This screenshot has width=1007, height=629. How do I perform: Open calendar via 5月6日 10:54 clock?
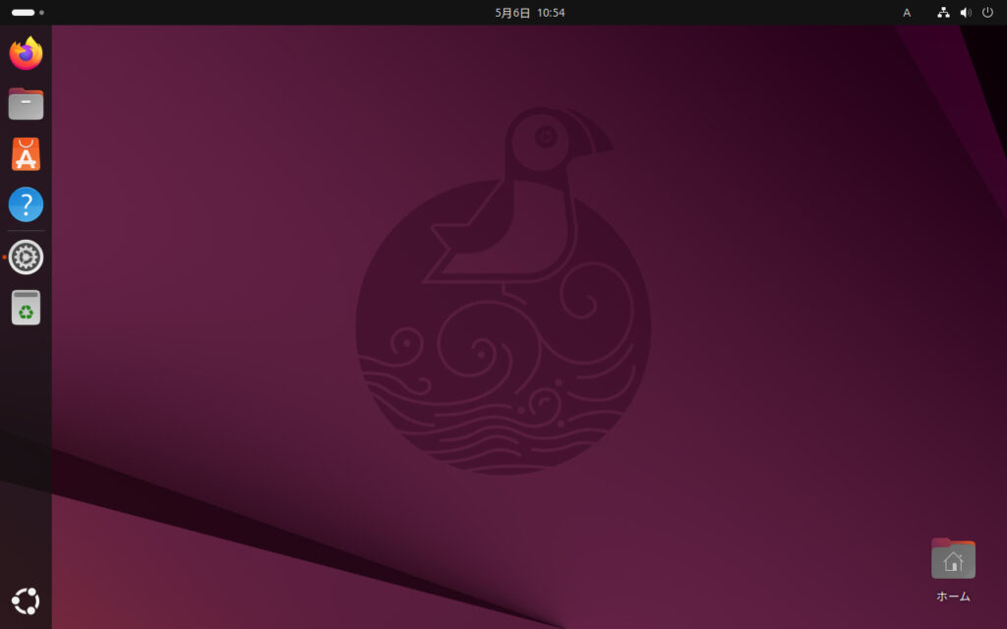pyautogui.click(x=530, y=12)
